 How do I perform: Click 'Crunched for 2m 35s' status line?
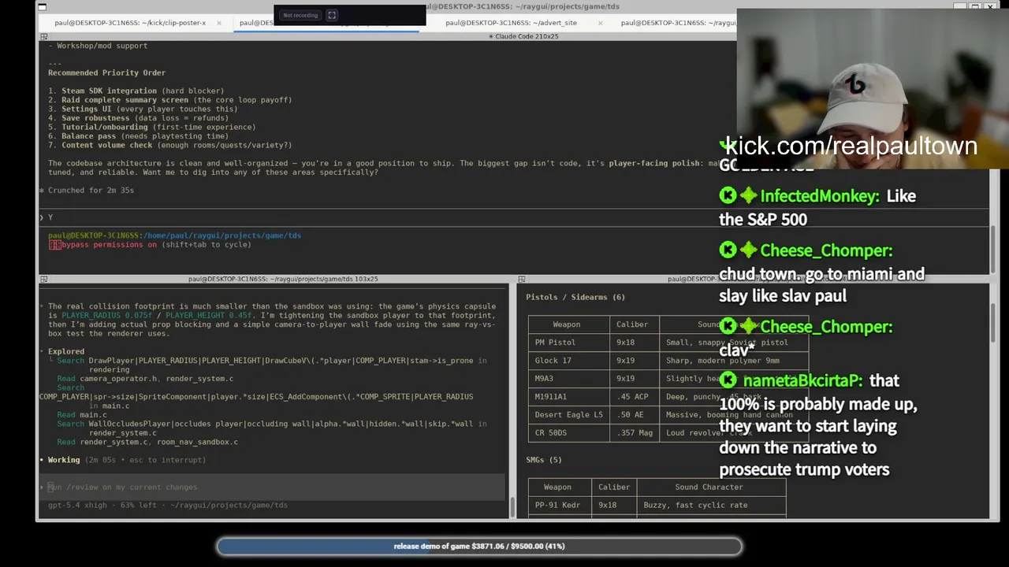click(x=91, y=191)
